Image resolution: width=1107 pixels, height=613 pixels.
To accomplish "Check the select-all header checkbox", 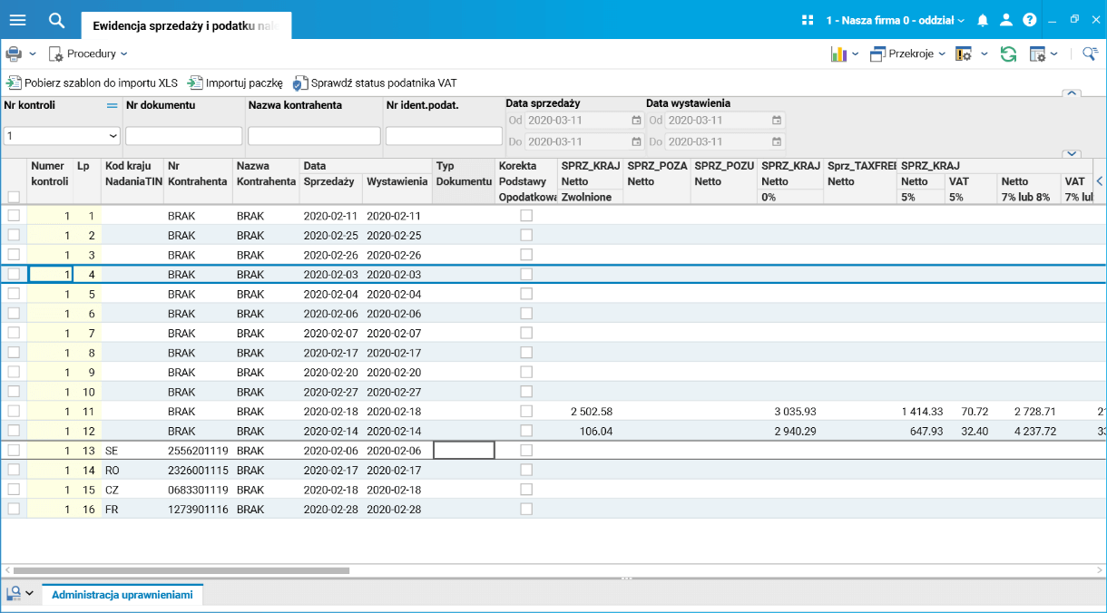I will click(x=14, y=197).
